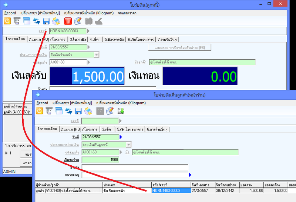Open the Record menu in receipt window

[x=10, y=13]
